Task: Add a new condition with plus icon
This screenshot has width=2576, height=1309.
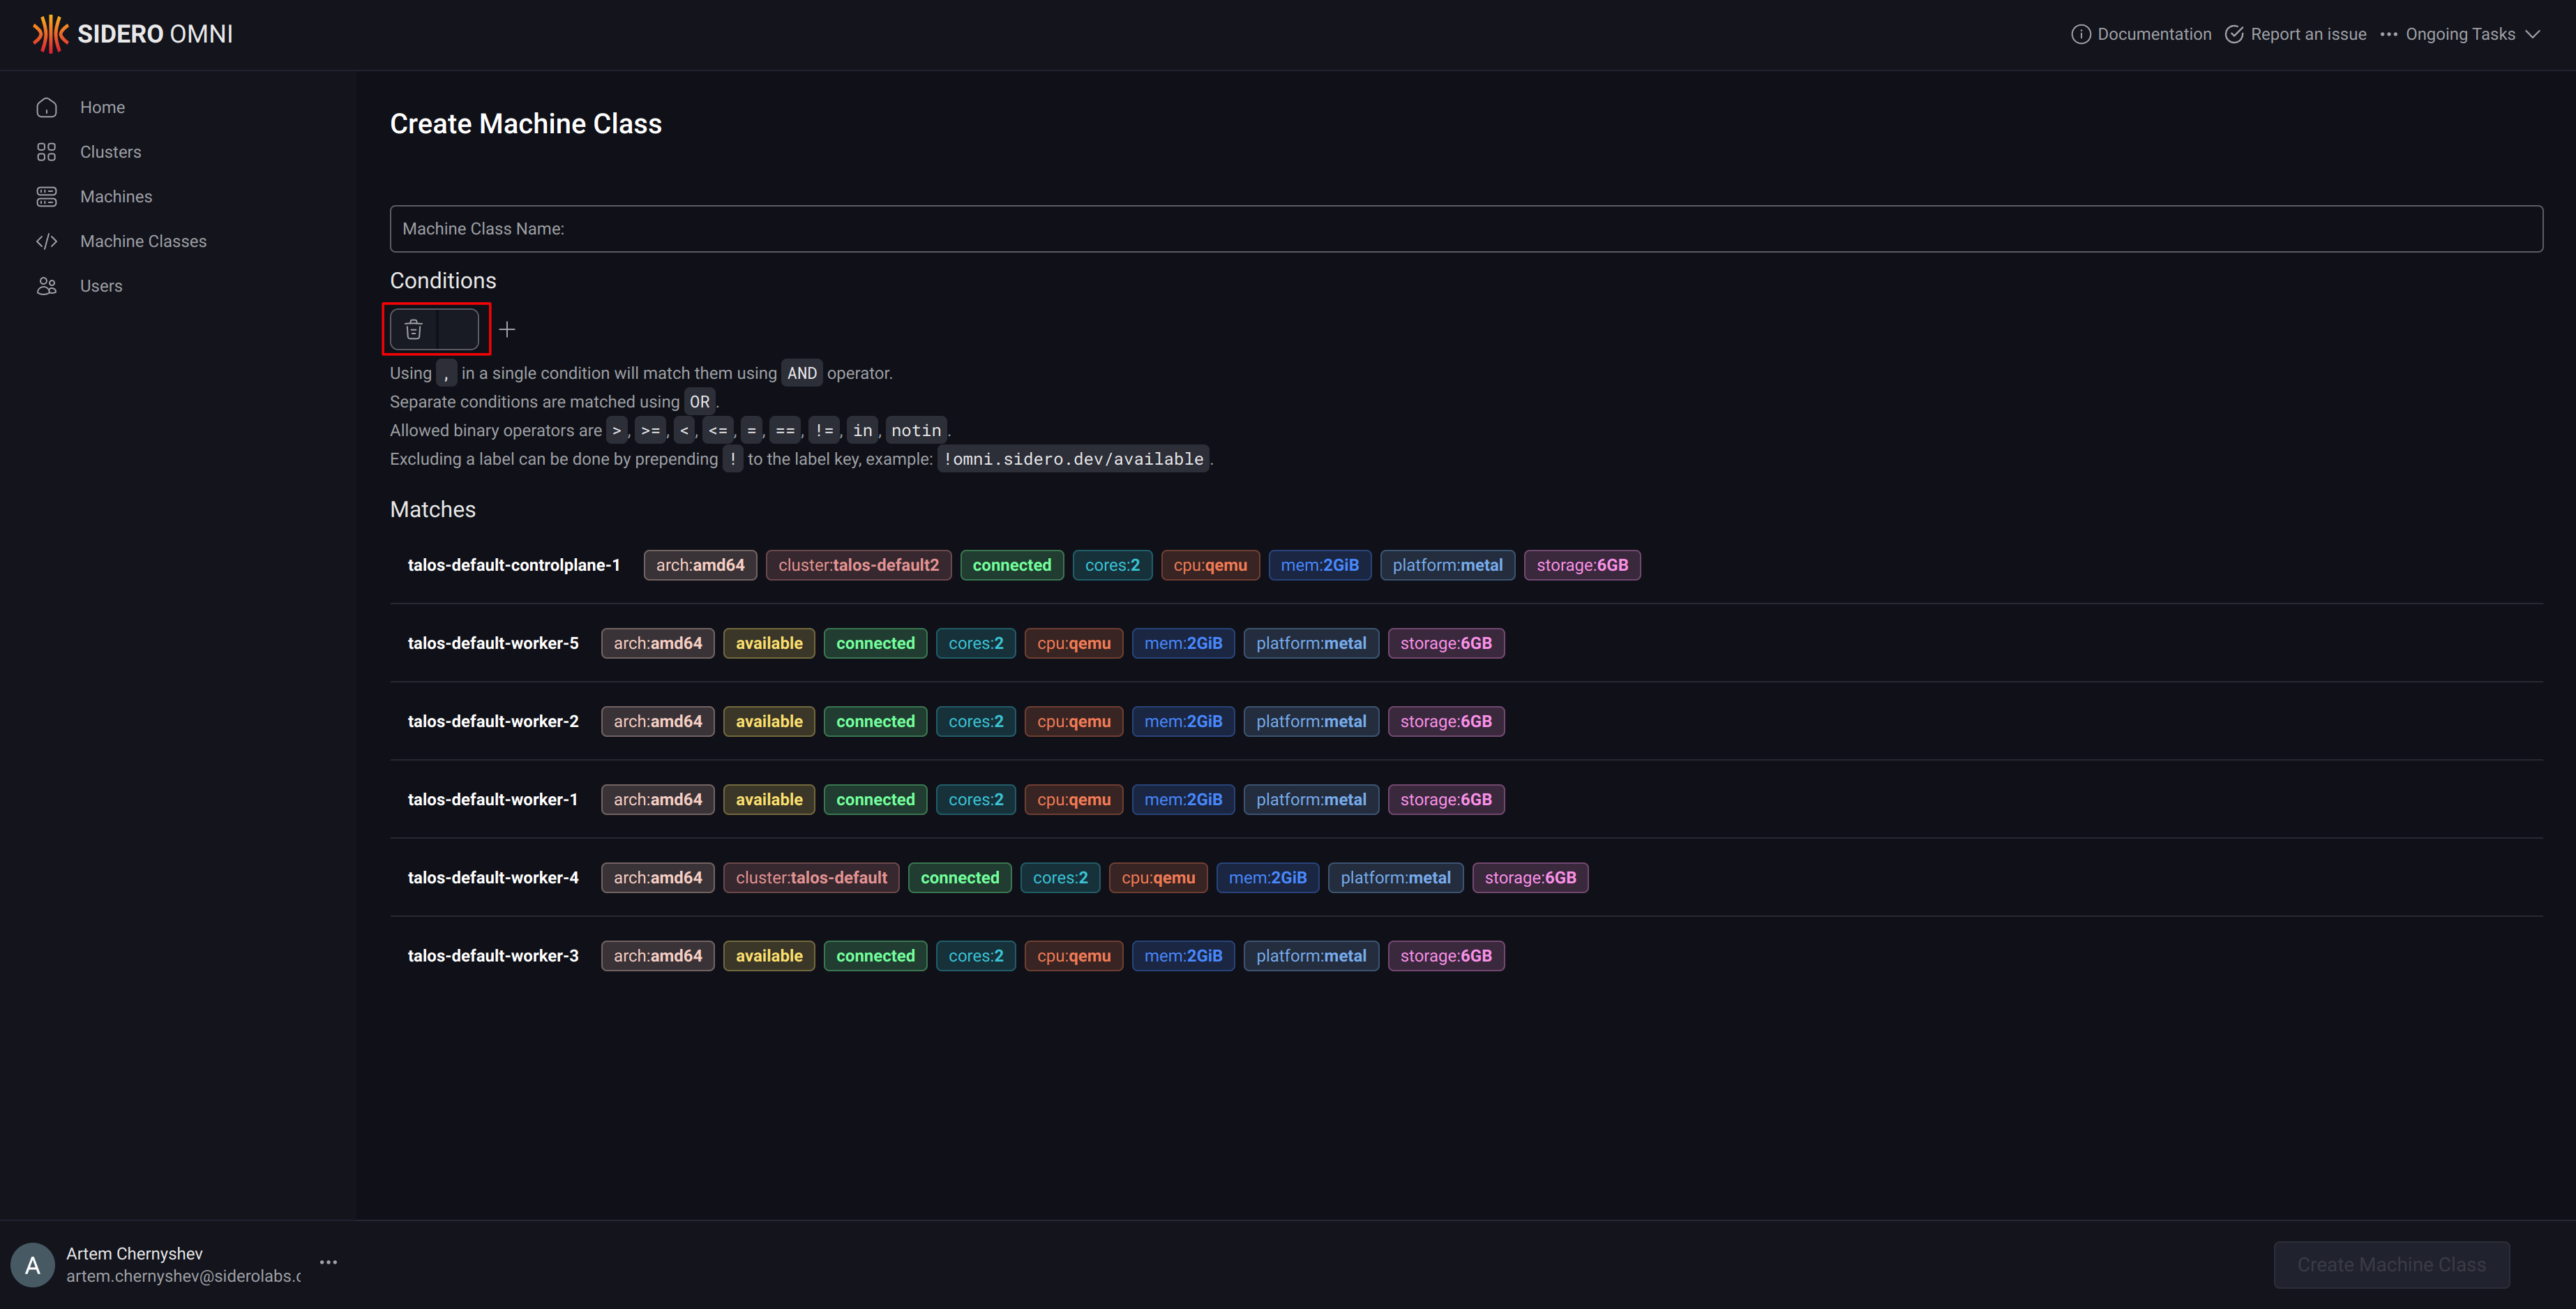Action: pos(507,330)
